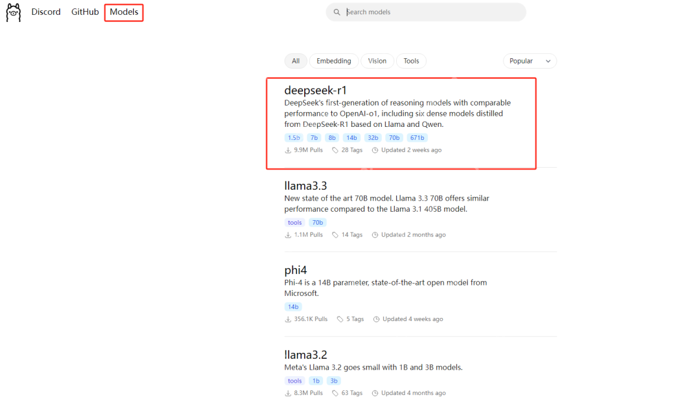Click the tag icon beside 63 Tags
Image resolution: width=699 pixels, height=404 pixels.
click(x=335, y=393)
